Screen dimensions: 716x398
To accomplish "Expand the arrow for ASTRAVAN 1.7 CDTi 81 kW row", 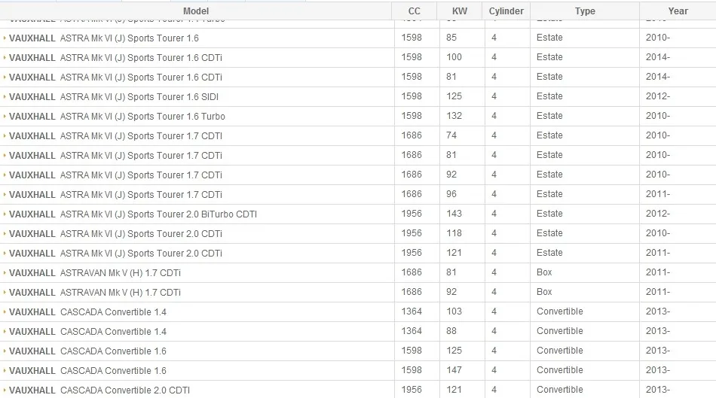I will [x=5, y=272].
